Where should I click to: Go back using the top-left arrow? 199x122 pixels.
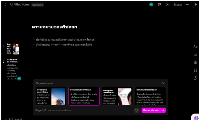point(5,5)
